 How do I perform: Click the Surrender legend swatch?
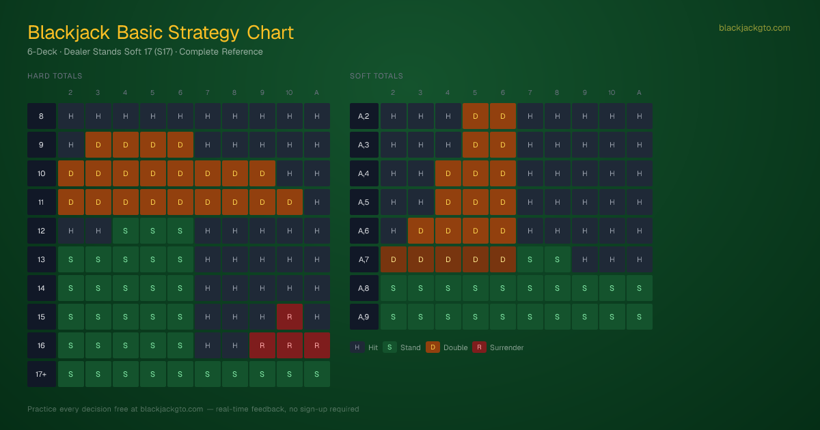[x=479, y=347]
